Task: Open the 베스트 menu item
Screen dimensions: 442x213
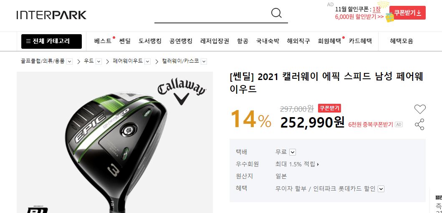Action: [103, 41]
